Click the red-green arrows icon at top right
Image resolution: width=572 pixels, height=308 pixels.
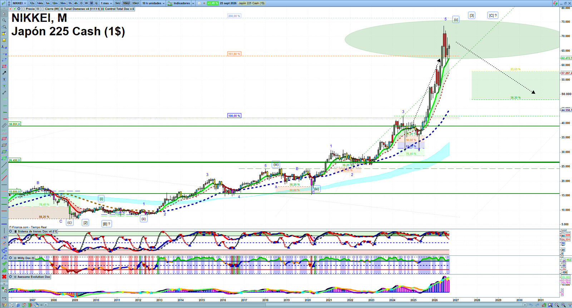pyautogui.click(x=555, y=3)
